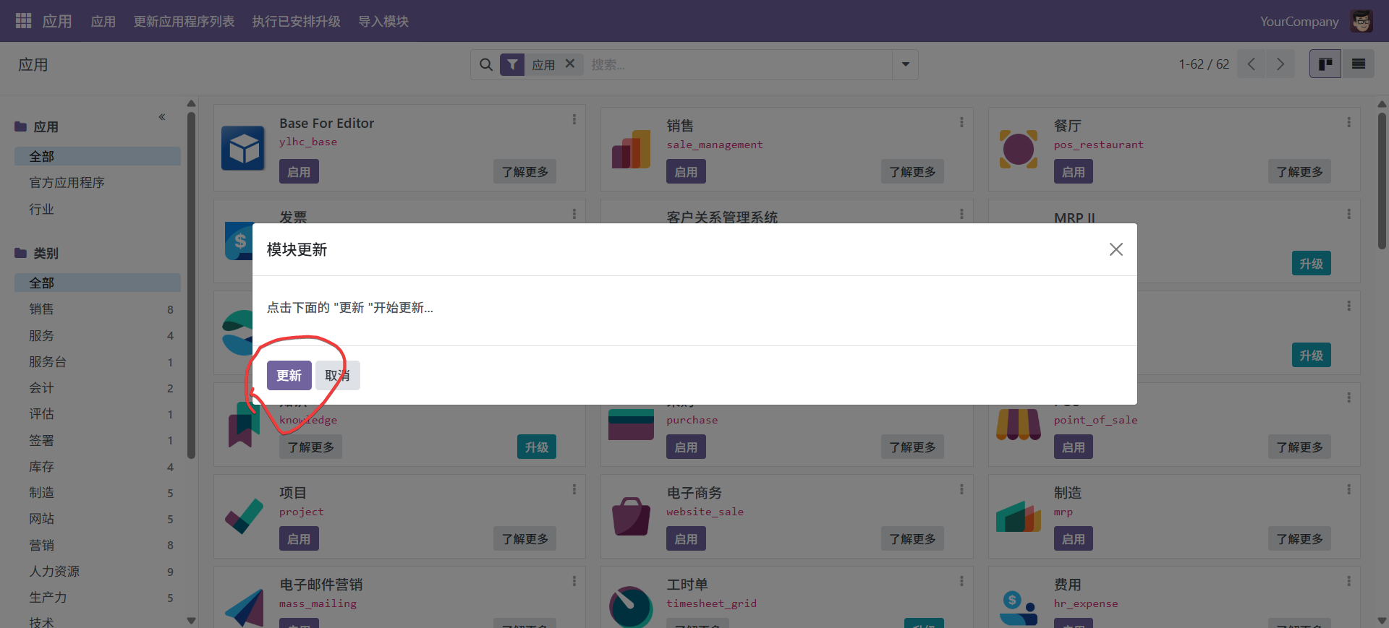Switch to kanban view
Screen dimensions: 1389x628
1325,64
